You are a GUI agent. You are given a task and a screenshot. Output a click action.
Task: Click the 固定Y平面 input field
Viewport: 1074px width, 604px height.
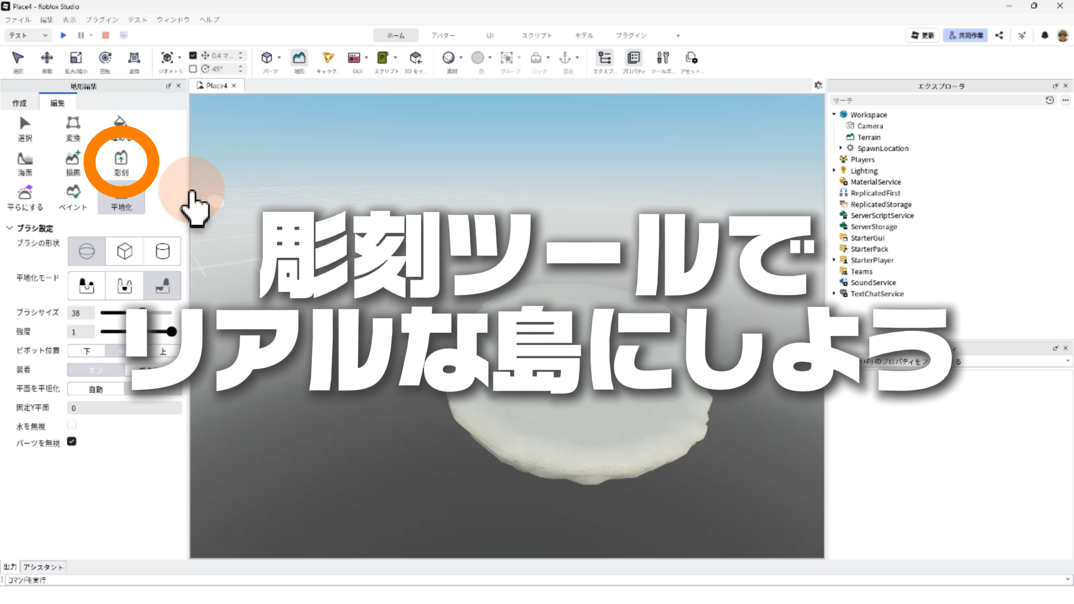click(x=124, y=408)
